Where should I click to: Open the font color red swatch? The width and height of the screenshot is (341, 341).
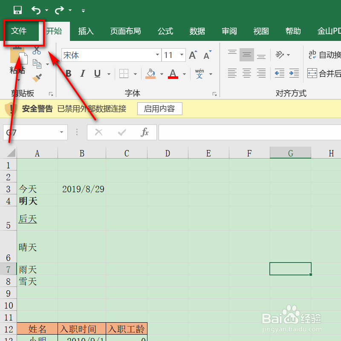tap(172, 73)
